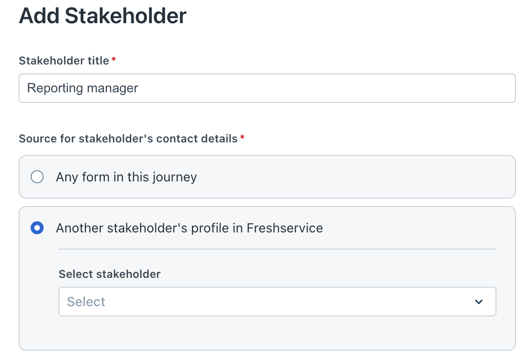Click the "Stakeholder title" field label
Image resolution: width=528 pixels, height=360 pixels.
click(x=64, y=61)
